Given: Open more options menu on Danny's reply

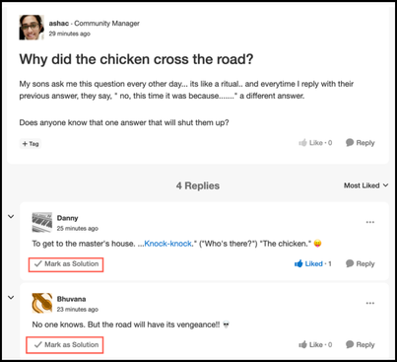Looking at the screenshot, I should 370,222.
